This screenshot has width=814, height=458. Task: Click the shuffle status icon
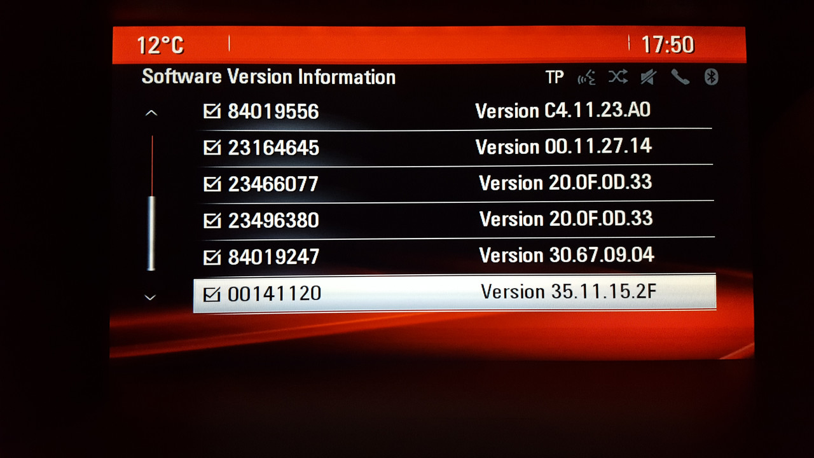[x=617, y=78]
